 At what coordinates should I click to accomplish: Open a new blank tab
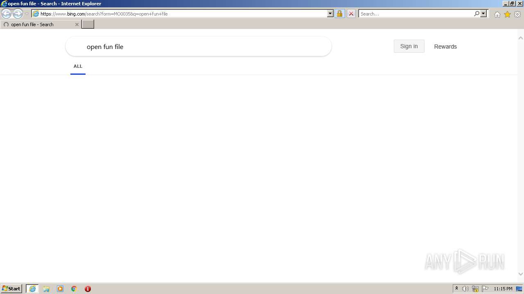pyautogui.click(x=88, y=24)
